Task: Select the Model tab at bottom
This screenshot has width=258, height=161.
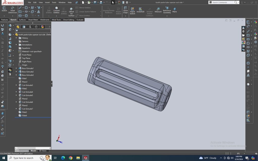Action: (34, 151)
